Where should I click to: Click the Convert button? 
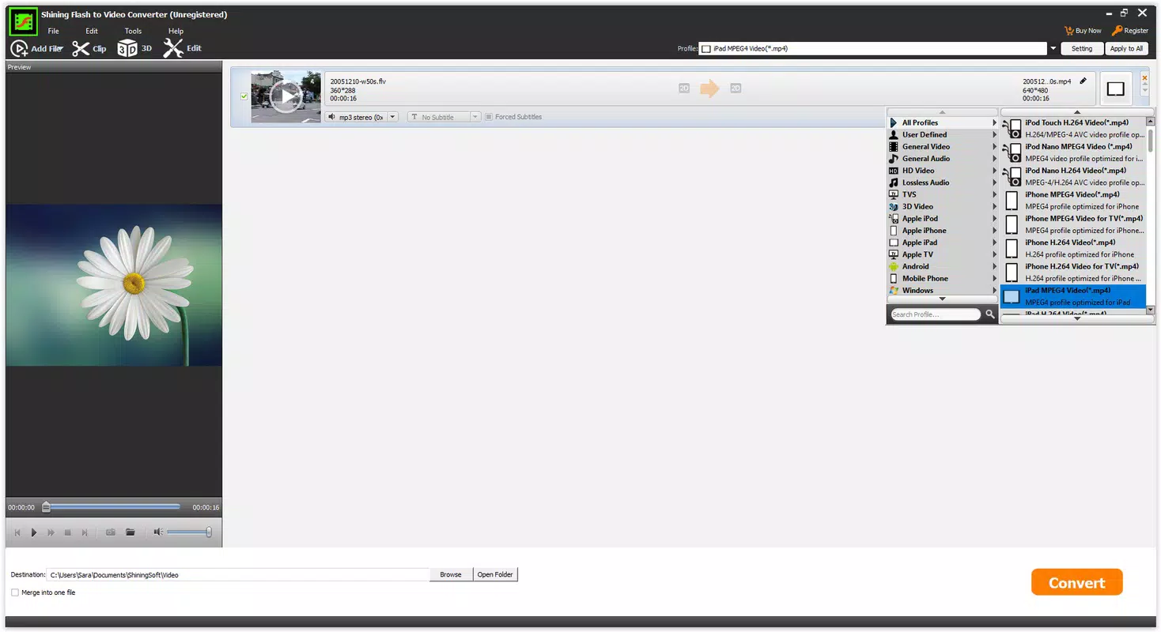click(x=1076, y=582)
